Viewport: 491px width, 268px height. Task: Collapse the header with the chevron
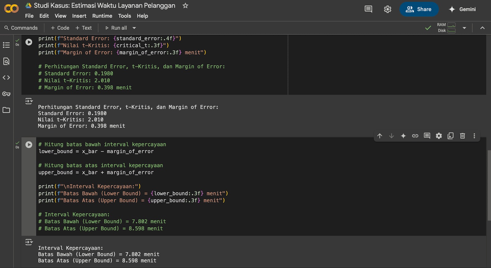pyautogui.click(x=482, y=28)
